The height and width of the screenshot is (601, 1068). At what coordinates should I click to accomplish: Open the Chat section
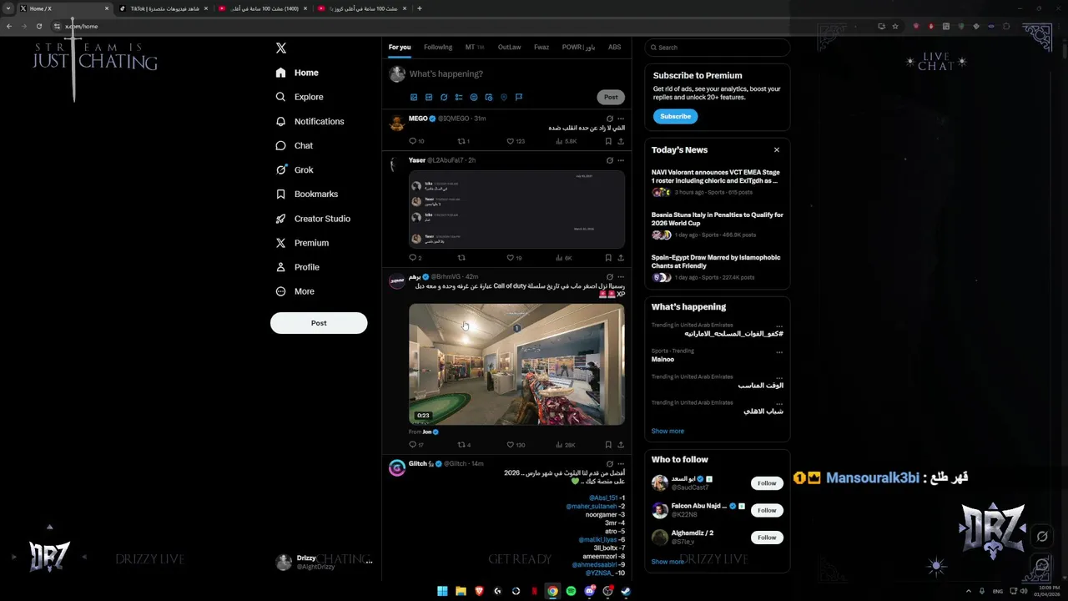[294, 145]
